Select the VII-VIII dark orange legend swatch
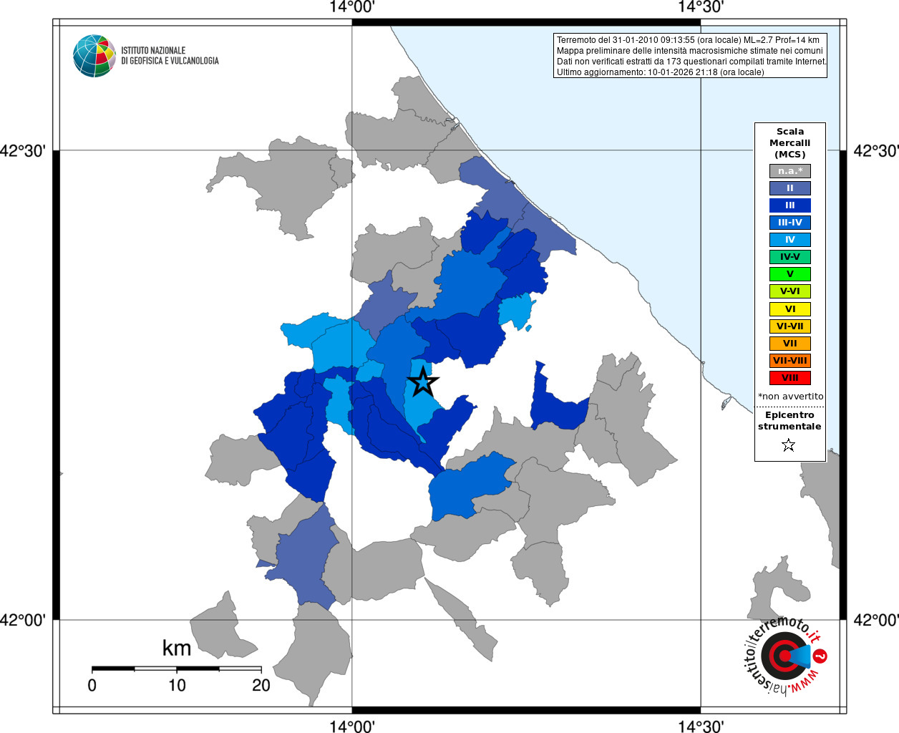The height and width of the screenshot is (733, 899). (x=790, y=361)
